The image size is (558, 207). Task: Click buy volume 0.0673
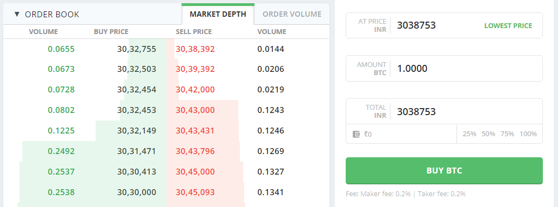pyautogui.click(x=61, y=69)
